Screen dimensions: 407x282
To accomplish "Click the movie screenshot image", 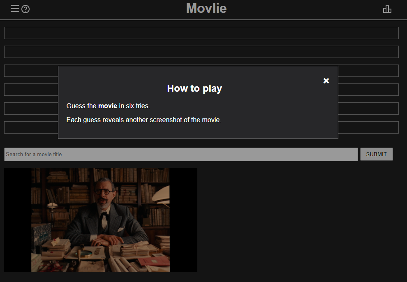I will (x=101, y=220).
